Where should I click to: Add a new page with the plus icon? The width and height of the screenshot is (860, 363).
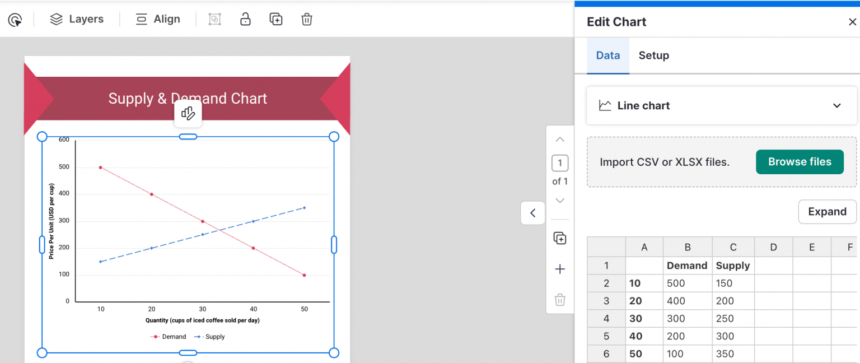[x=560, y=269]
